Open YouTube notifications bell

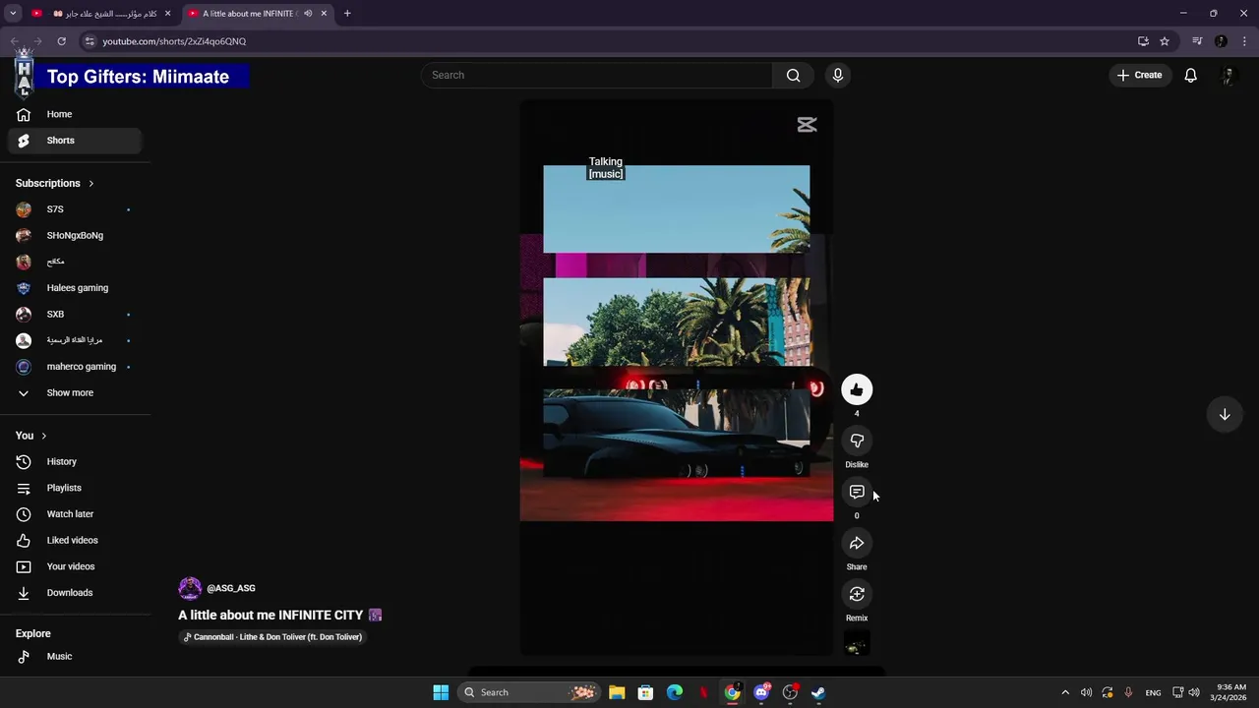tap(1190, 75)
